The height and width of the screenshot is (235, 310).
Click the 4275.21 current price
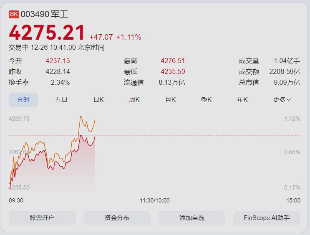pos(47,33)
